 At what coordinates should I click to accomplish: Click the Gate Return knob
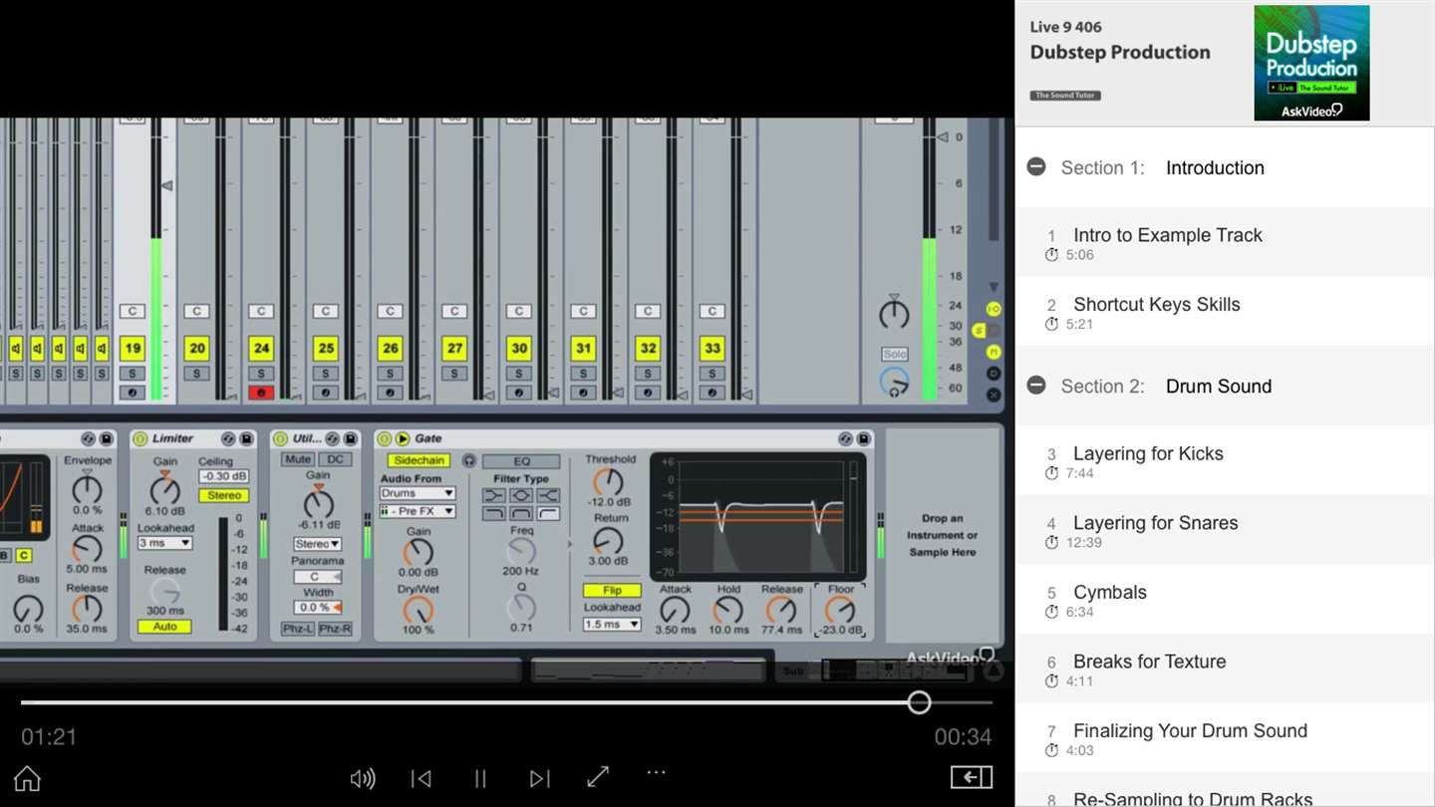tap(608, 541)
